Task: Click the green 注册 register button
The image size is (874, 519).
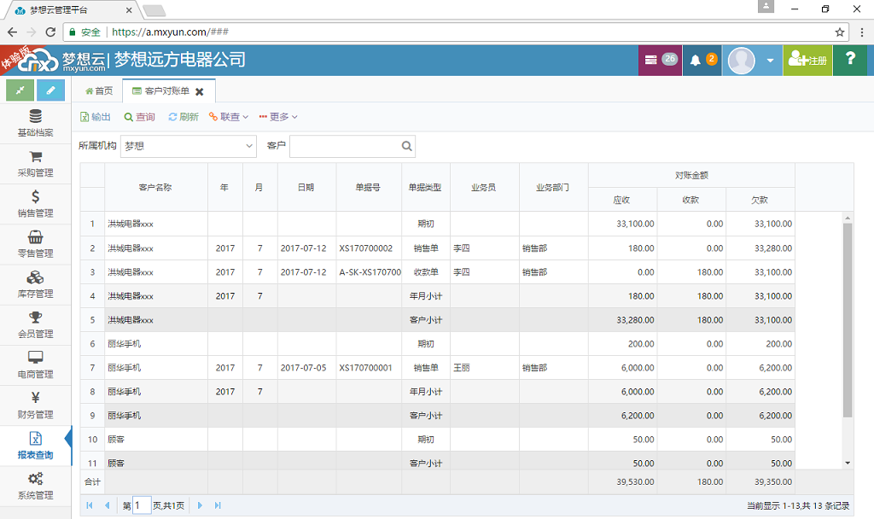Action: coord(807,60)
